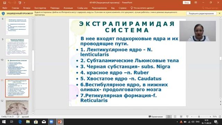The image size is (222, 125).
Task: Click the protected view shield icon
Action: (3, 14)
